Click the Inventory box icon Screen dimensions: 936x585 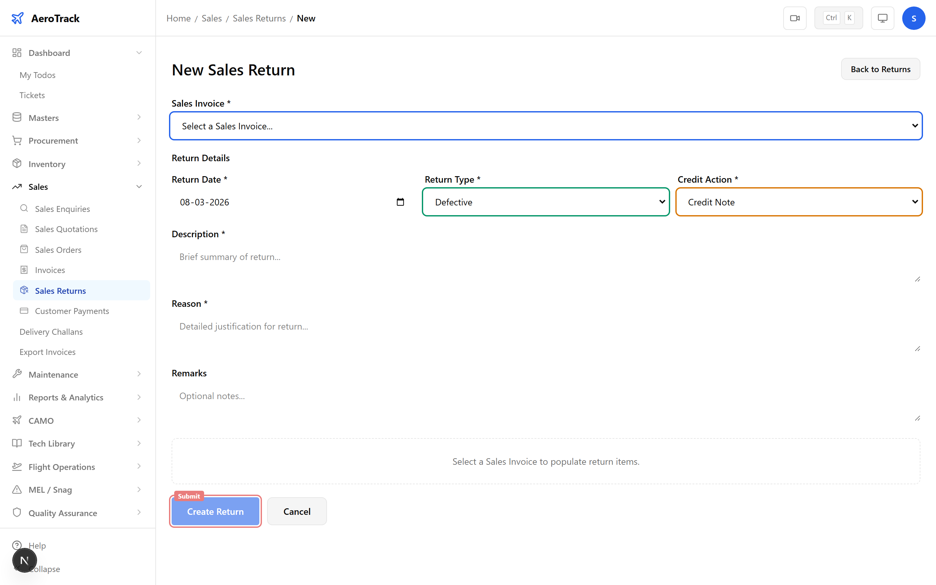point(17,163)
